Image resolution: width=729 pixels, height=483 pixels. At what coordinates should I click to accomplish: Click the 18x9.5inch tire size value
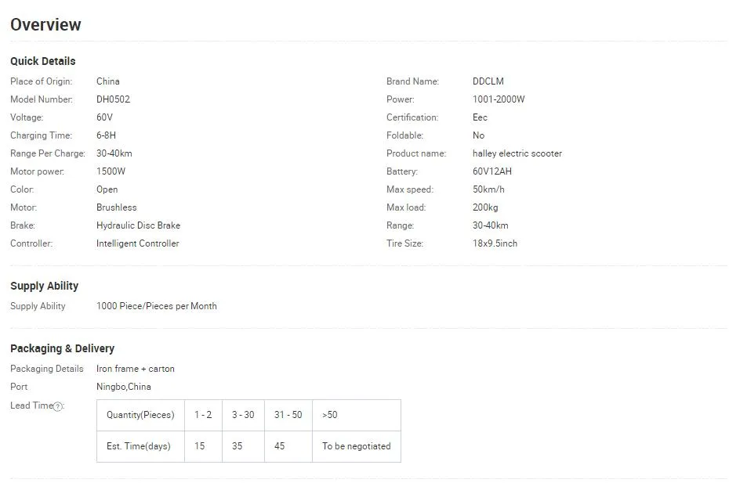[495, 243]
